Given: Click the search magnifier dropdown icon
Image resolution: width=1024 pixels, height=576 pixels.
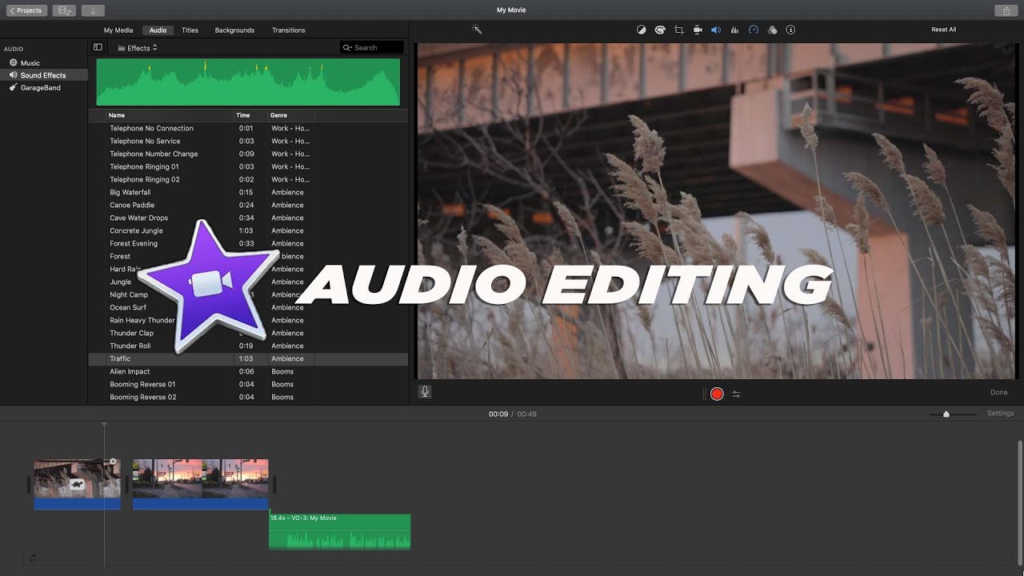Looking at the screenshot, I should coord(348,48).
